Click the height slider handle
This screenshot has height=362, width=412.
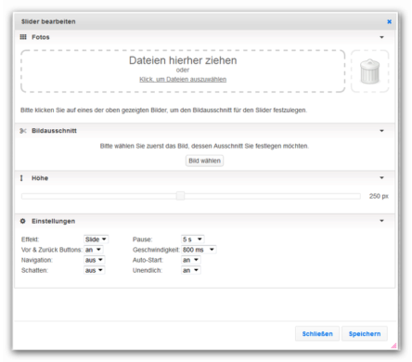[x=180, y=196]
